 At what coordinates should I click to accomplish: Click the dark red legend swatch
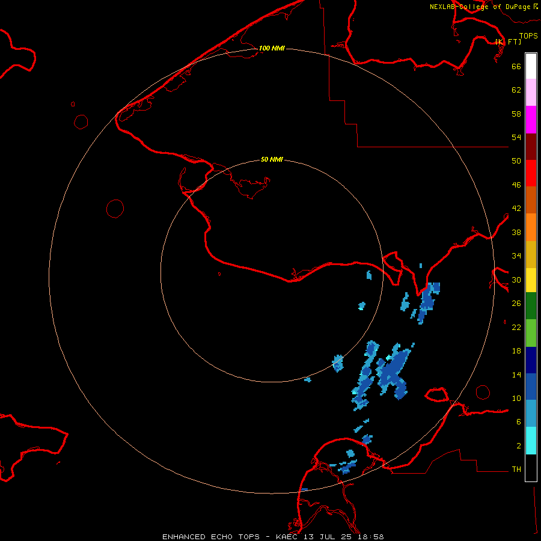(531, 147)
